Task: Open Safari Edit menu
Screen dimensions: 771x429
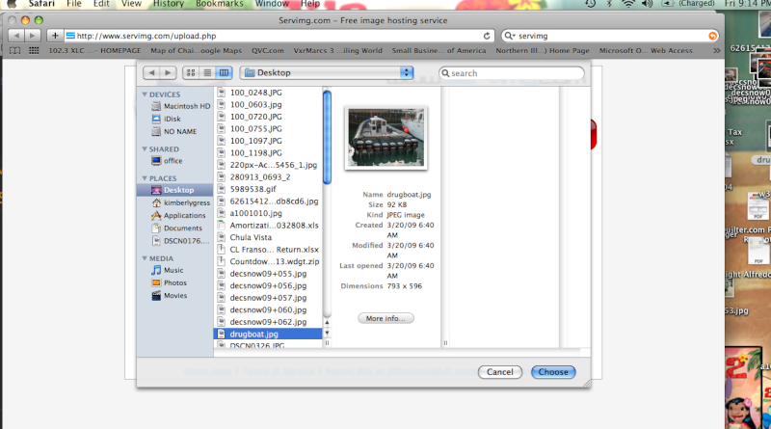Action: click(x=101, y=4)
